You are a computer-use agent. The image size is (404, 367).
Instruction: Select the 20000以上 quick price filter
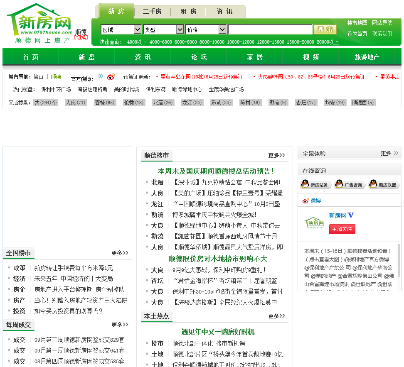[328, 42]
